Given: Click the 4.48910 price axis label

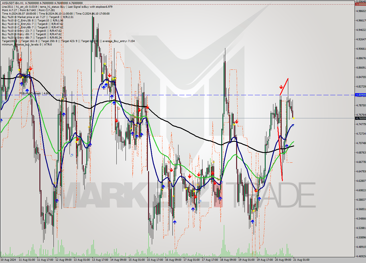Looking at the screenshot, I should [x=361, y=247].
